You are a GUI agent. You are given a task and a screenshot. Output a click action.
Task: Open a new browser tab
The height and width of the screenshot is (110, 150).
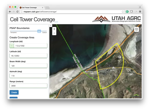(x=47, y=8)
